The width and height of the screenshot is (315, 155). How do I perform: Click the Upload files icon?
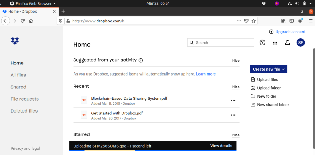tap(253, 79)
